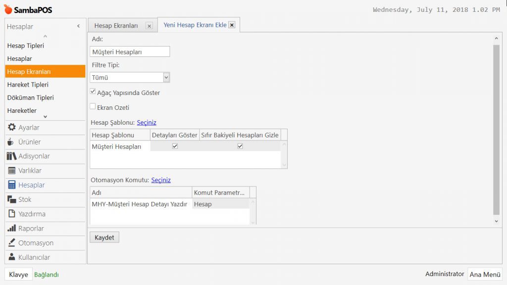
Task: Open Yazdırma via the document icon
Action: click(12, 214)
